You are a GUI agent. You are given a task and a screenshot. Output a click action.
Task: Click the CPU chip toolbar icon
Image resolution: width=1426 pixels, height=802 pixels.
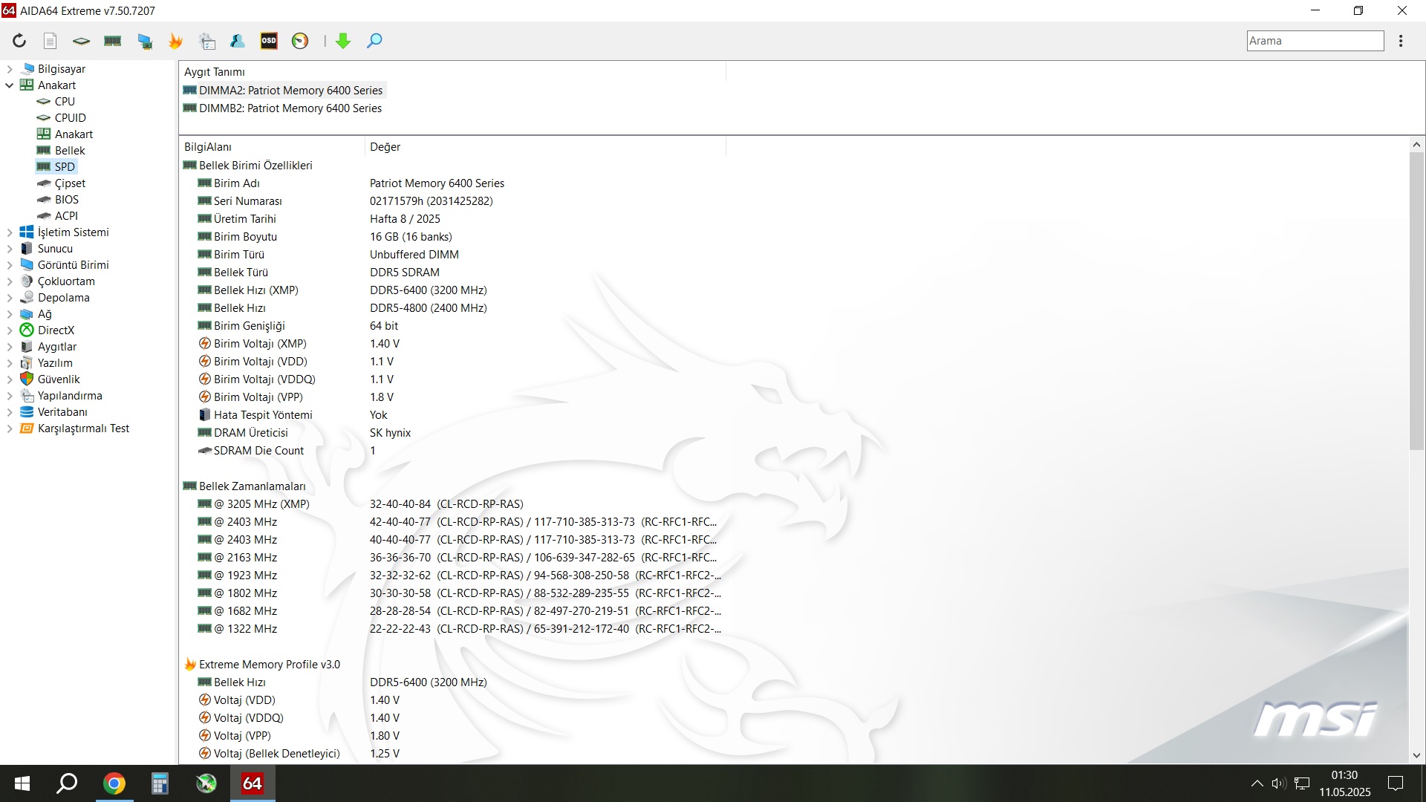pyautogui.click(x=81, y=41)
